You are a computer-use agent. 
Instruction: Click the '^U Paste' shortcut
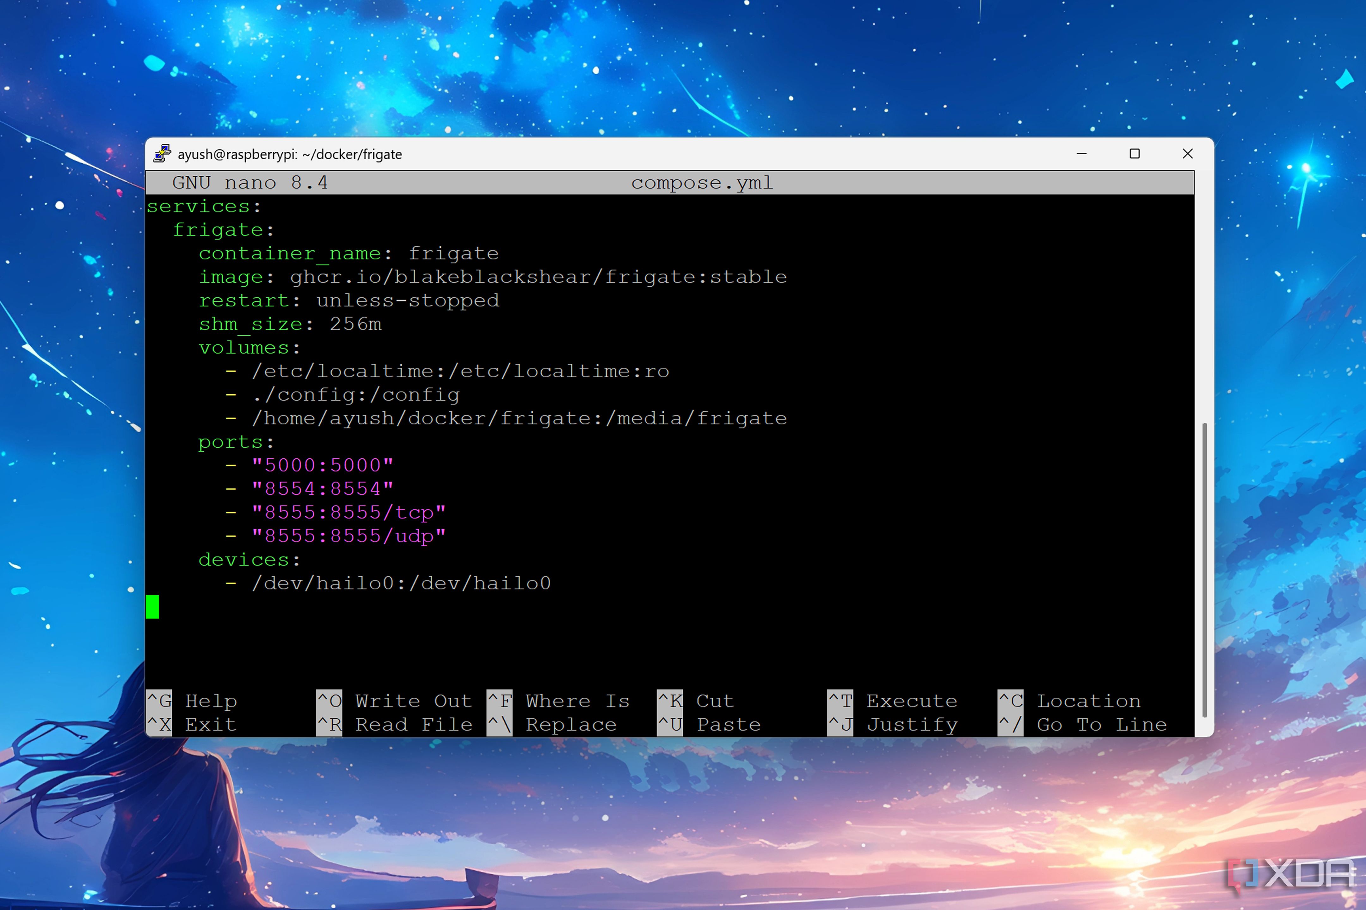pyautogui.click(x=709, y=725)
